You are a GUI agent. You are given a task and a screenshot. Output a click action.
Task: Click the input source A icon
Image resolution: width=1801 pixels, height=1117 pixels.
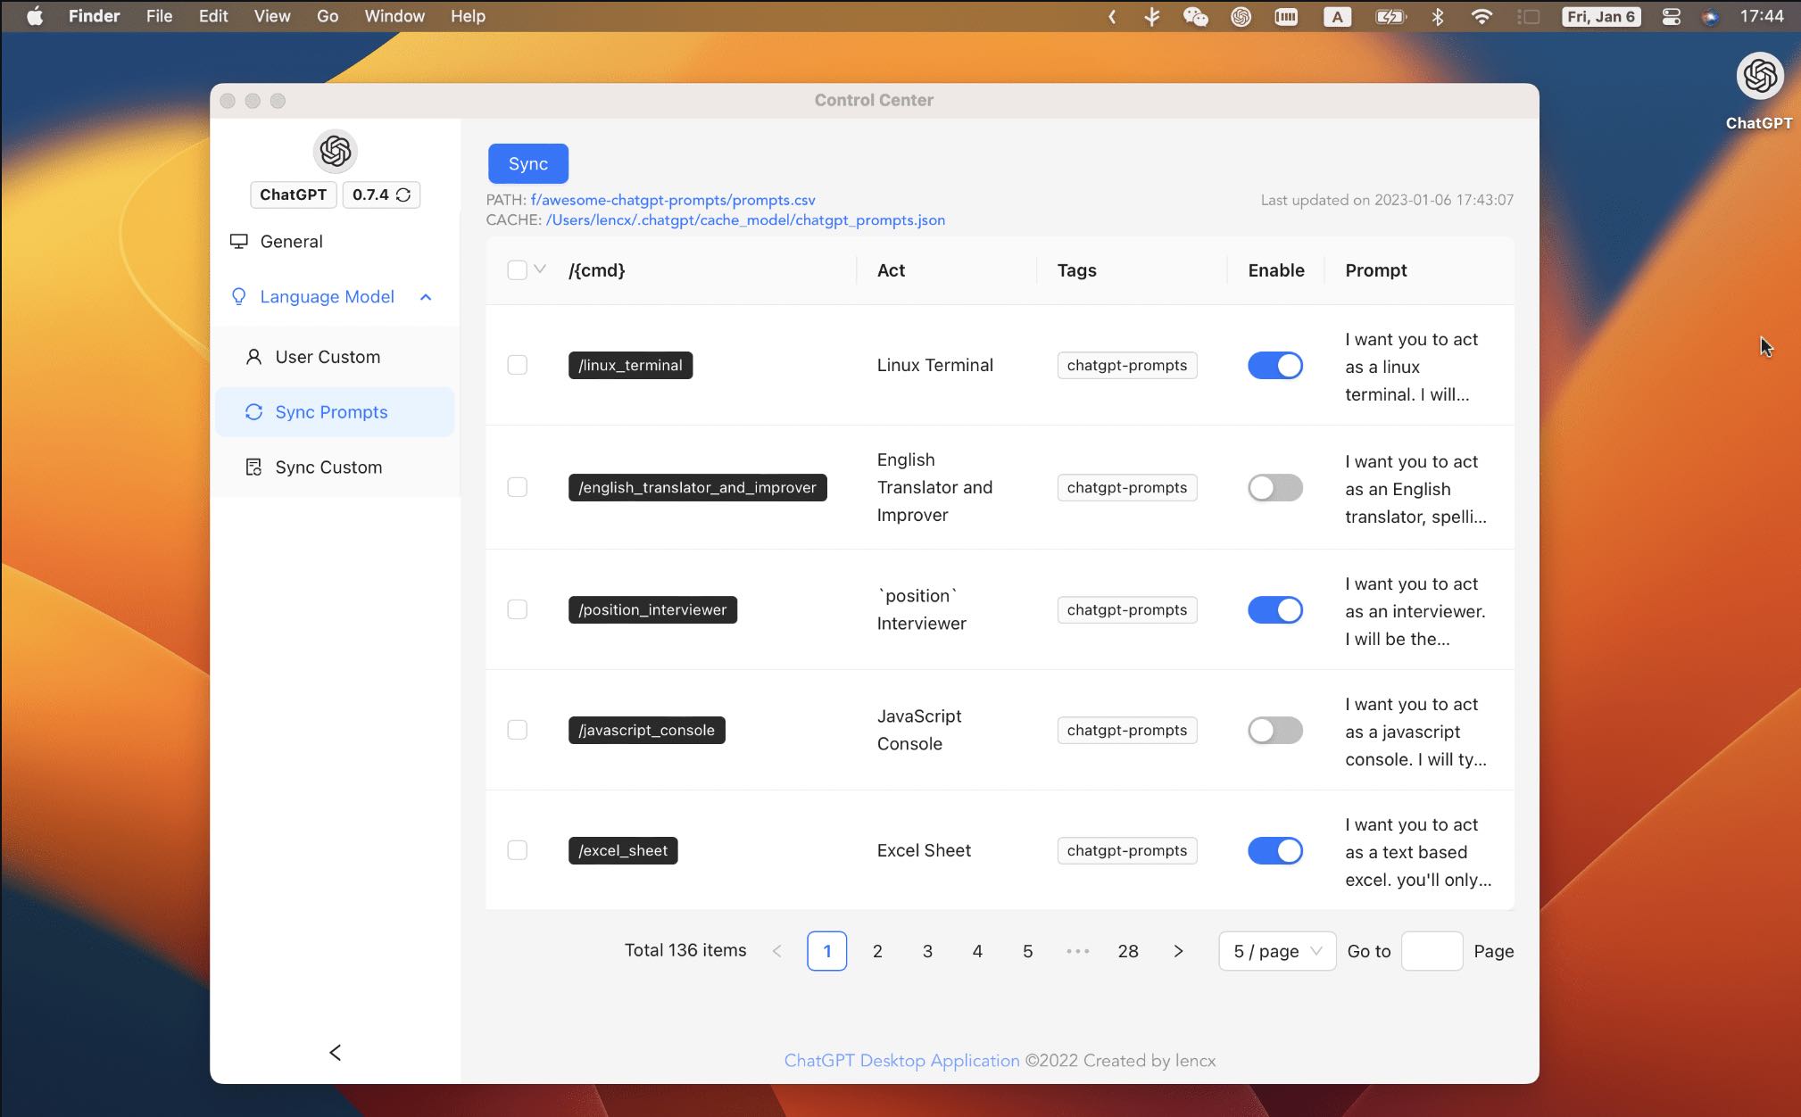(x=1337, y=16)
